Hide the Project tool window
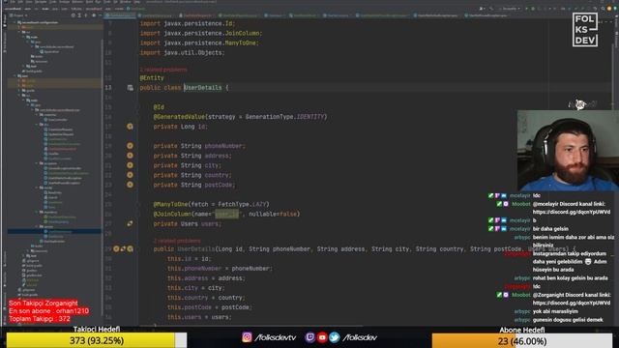This screenshot has height=348, width=619. click(100, 15)
